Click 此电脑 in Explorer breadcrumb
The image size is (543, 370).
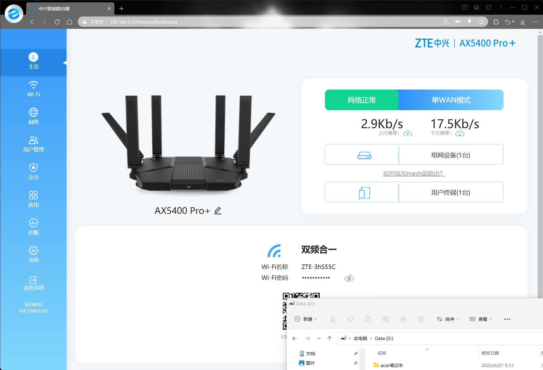pos(360,338)
